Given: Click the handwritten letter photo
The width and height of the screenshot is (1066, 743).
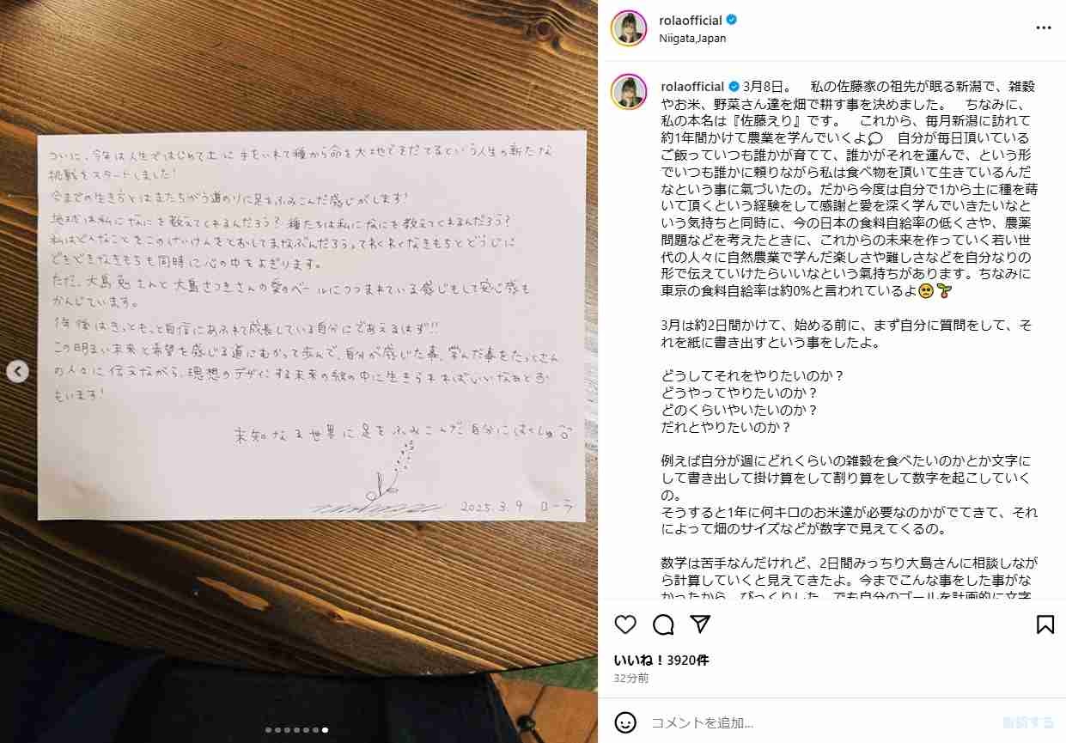Looking at the screenshot, I should (x=311, y=325).
